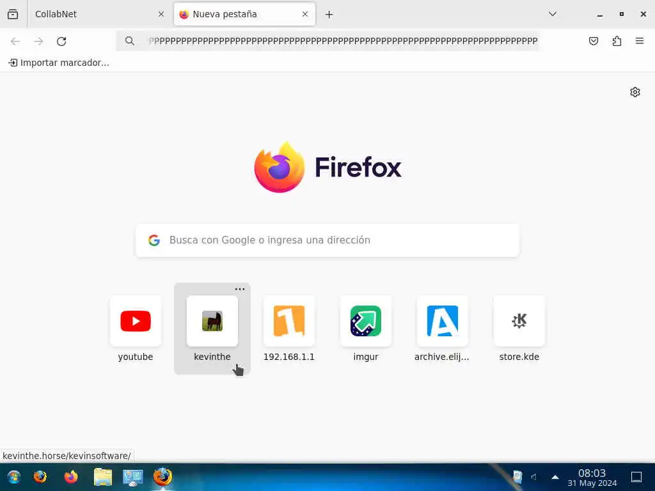Minimize the Firefox window

click(x=600, y=15)
